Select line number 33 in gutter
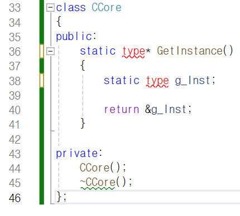The height and width of the screenshot is (216, 240). tap(15, 8)
